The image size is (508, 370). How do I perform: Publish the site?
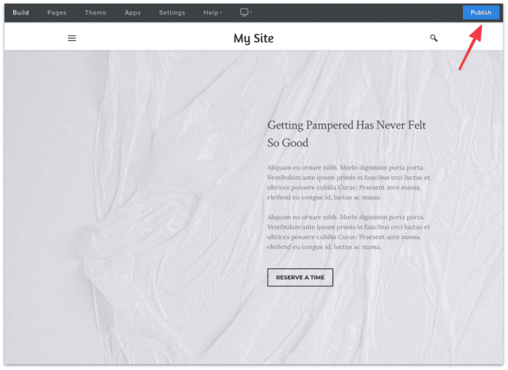click(x=481, y=12)
